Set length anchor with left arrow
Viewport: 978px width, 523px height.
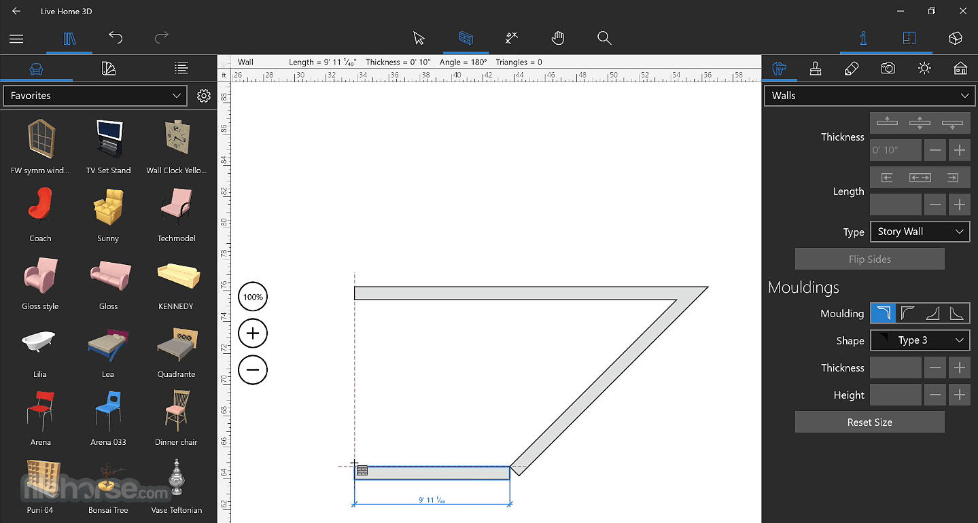click(887, 177)
